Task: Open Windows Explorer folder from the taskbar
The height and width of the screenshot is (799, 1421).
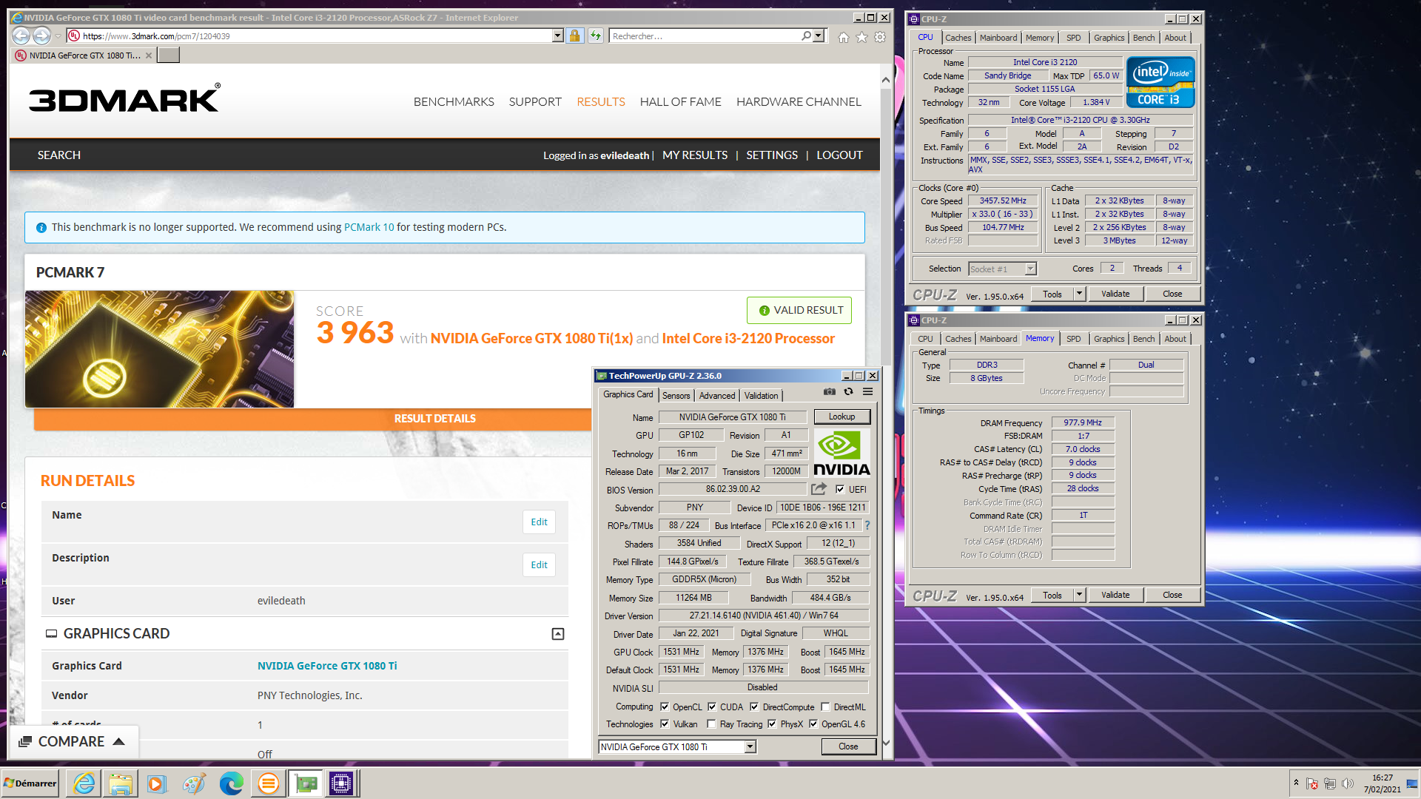Action: point(121,783)
